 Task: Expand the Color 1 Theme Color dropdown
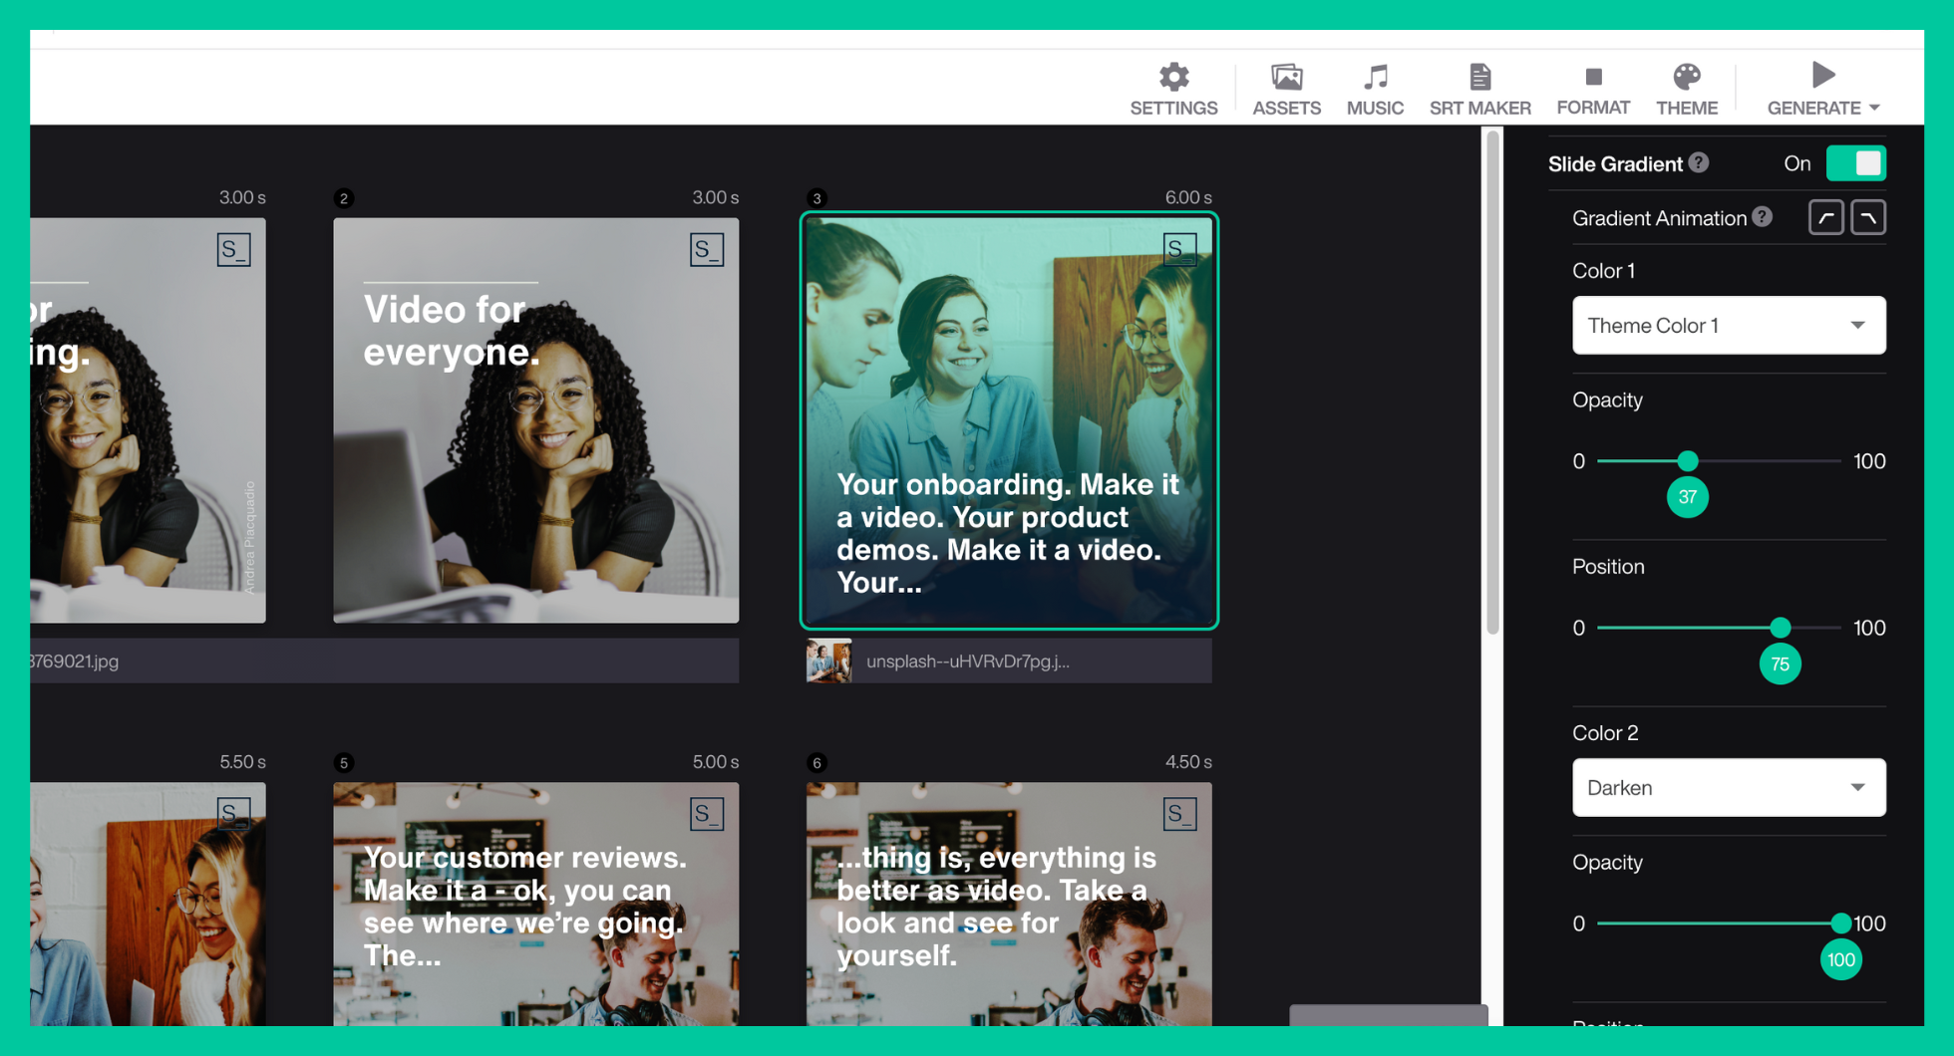pos(1728,326)
